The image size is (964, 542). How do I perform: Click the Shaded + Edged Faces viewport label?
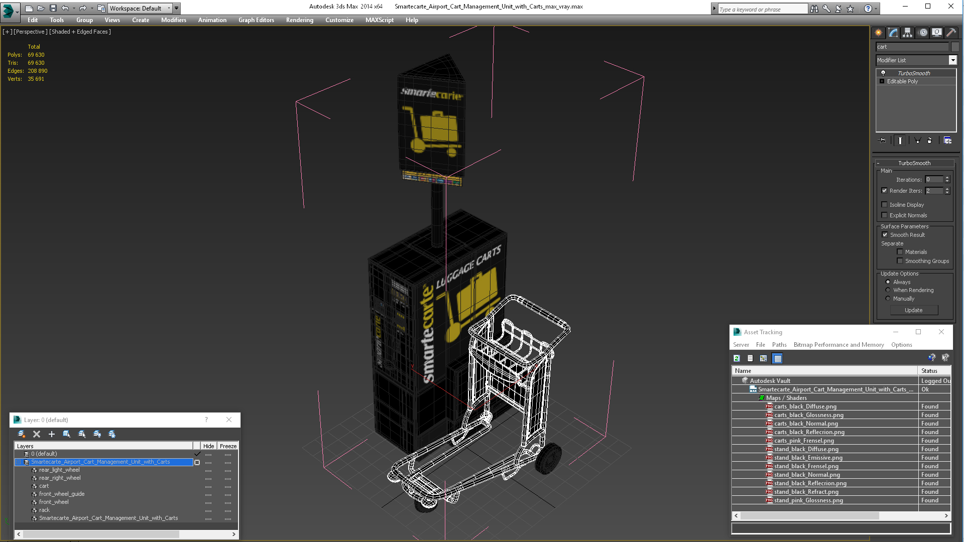[x=80, y=32]
